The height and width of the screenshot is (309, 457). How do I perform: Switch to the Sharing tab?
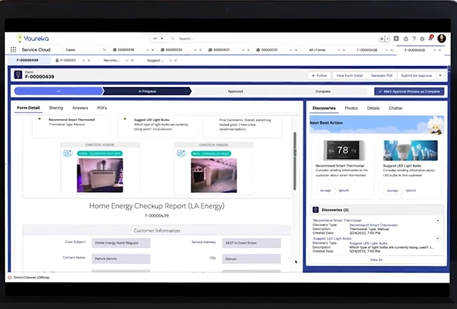pyautogui.click(x=56, y=108)
